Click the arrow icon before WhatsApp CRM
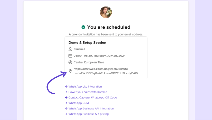The height and width of the screenshot is (120, 212). pos(66,103)
